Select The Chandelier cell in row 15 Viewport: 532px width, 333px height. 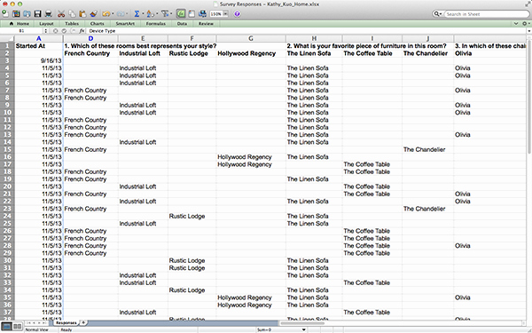(x=428, y=149)
